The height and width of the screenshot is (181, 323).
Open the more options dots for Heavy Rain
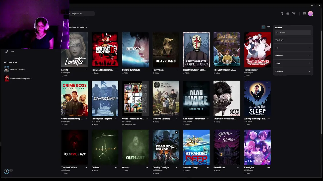177,70
